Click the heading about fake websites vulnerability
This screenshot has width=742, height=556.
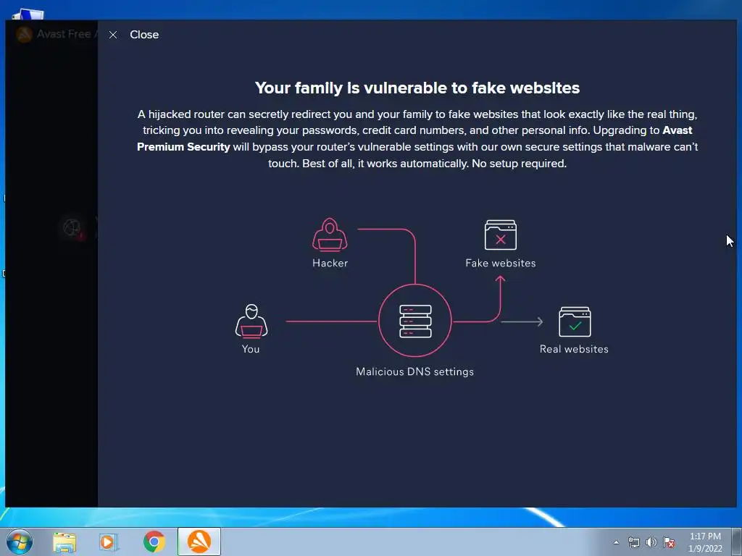417,88
